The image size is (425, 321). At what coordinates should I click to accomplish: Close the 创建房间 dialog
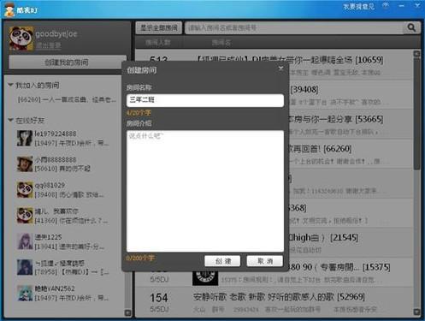click(x=280, y=68)
